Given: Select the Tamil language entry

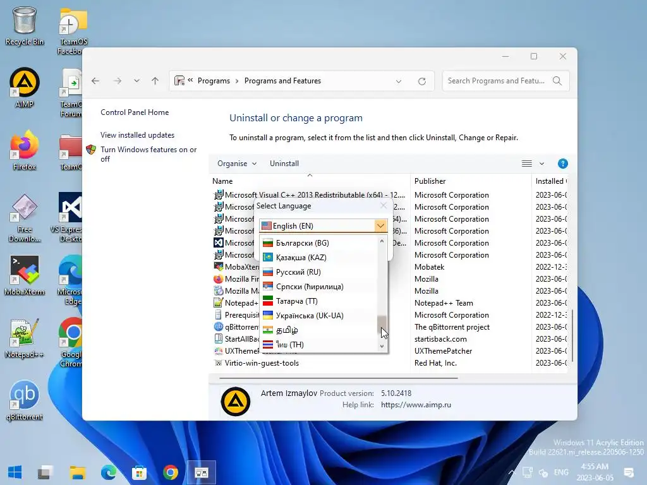Looking at the screenshot, I should click(x=318, y=330).
